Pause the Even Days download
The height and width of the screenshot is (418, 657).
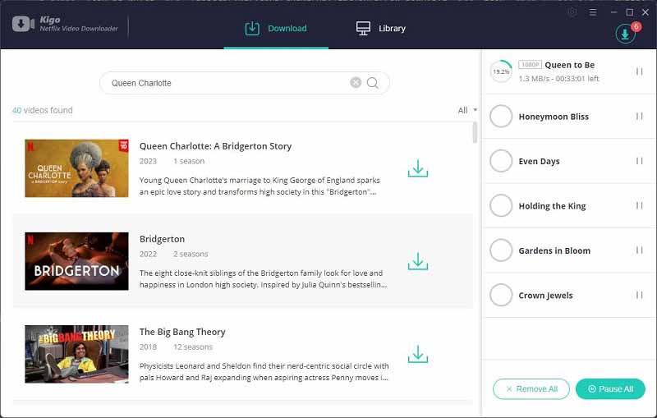coord(639,161)
